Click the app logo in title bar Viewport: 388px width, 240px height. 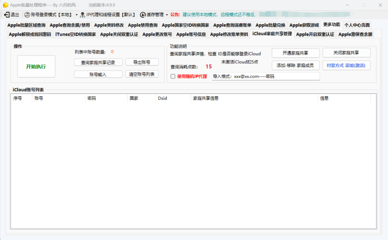[5, 5]
